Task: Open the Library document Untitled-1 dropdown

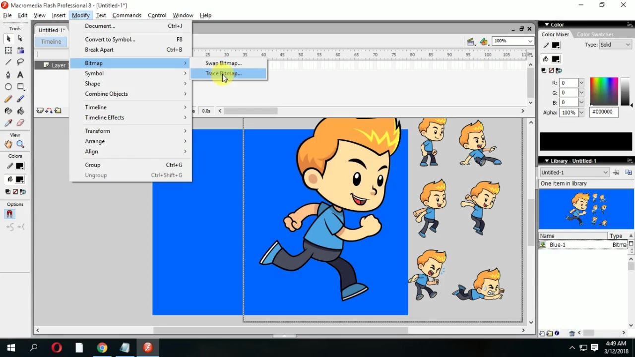Action: pyautogui.click(x=574, y=173)
